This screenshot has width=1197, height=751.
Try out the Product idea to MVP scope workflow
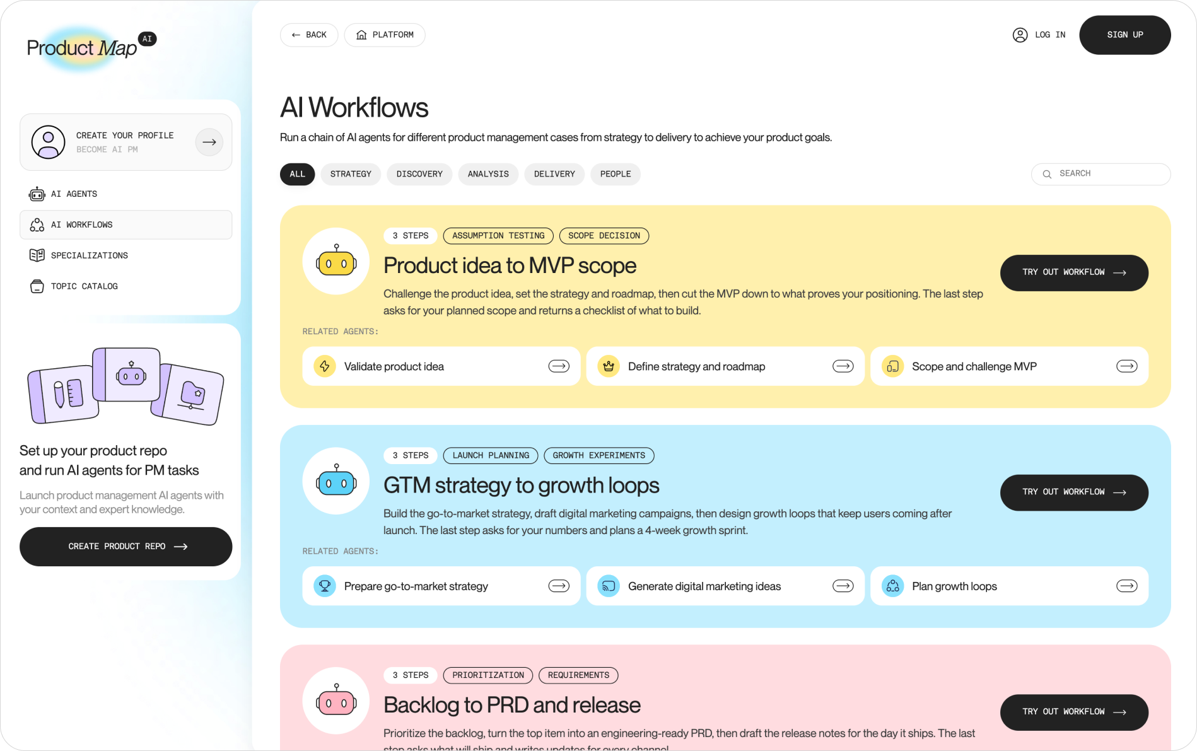coord(1074,273)
